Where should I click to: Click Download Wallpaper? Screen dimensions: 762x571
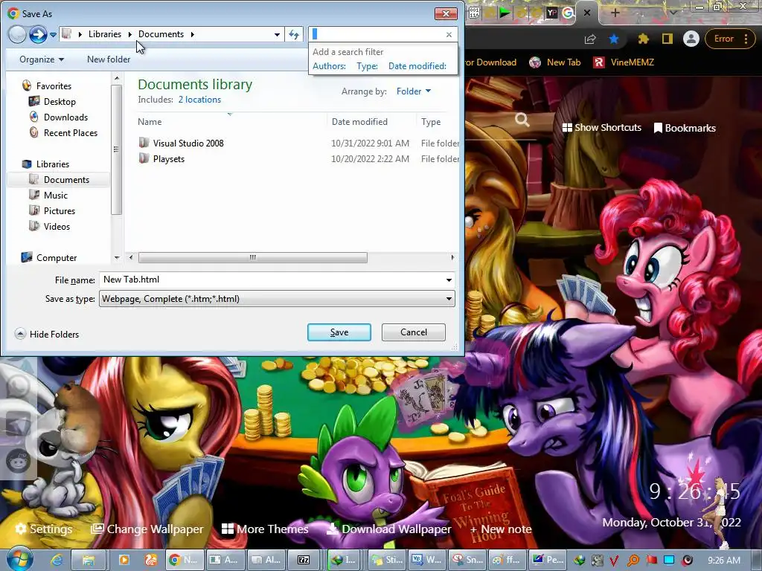(x=388, y=529)
